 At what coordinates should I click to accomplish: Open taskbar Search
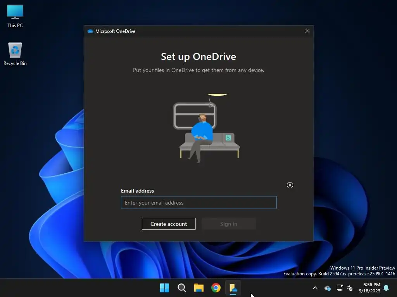(x=181, y=288)
